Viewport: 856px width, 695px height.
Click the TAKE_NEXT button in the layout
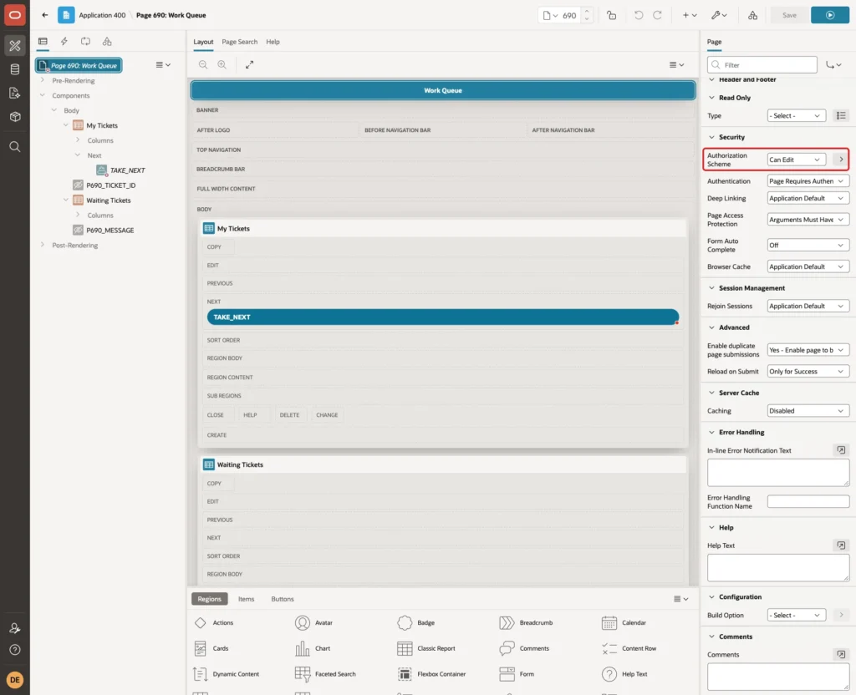point(443,317)
